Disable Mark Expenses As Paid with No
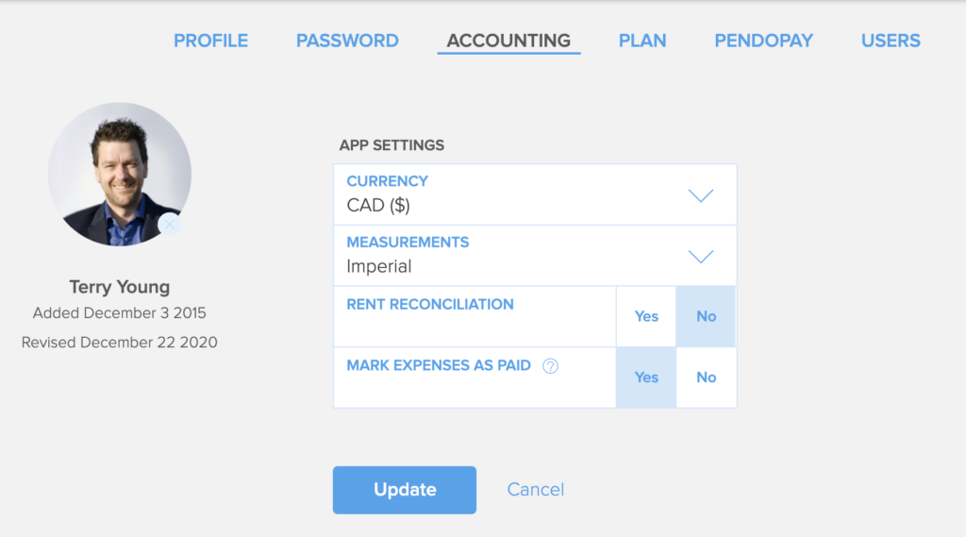This screenshot has width=966, height=537. tap(706, 378)
